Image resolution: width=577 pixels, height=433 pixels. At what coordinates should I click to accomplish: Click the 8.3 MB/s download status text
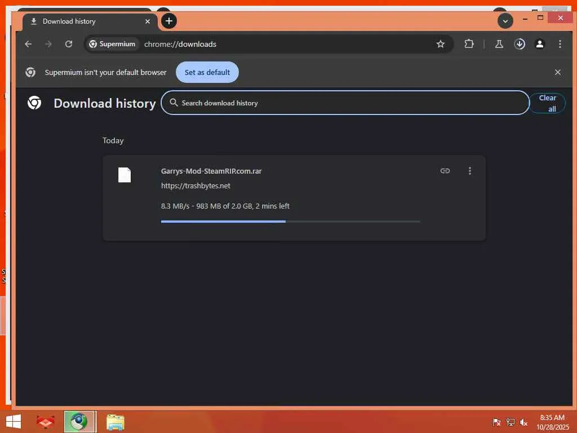[x=225, y=206]
